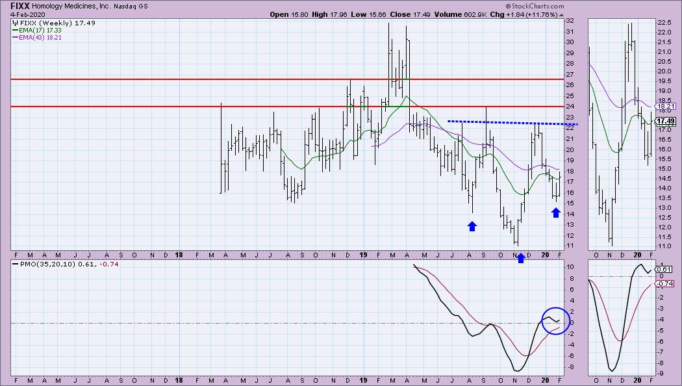
Task: Click the boxed -0.74 PMO signal tag
Action: [666, 284]
